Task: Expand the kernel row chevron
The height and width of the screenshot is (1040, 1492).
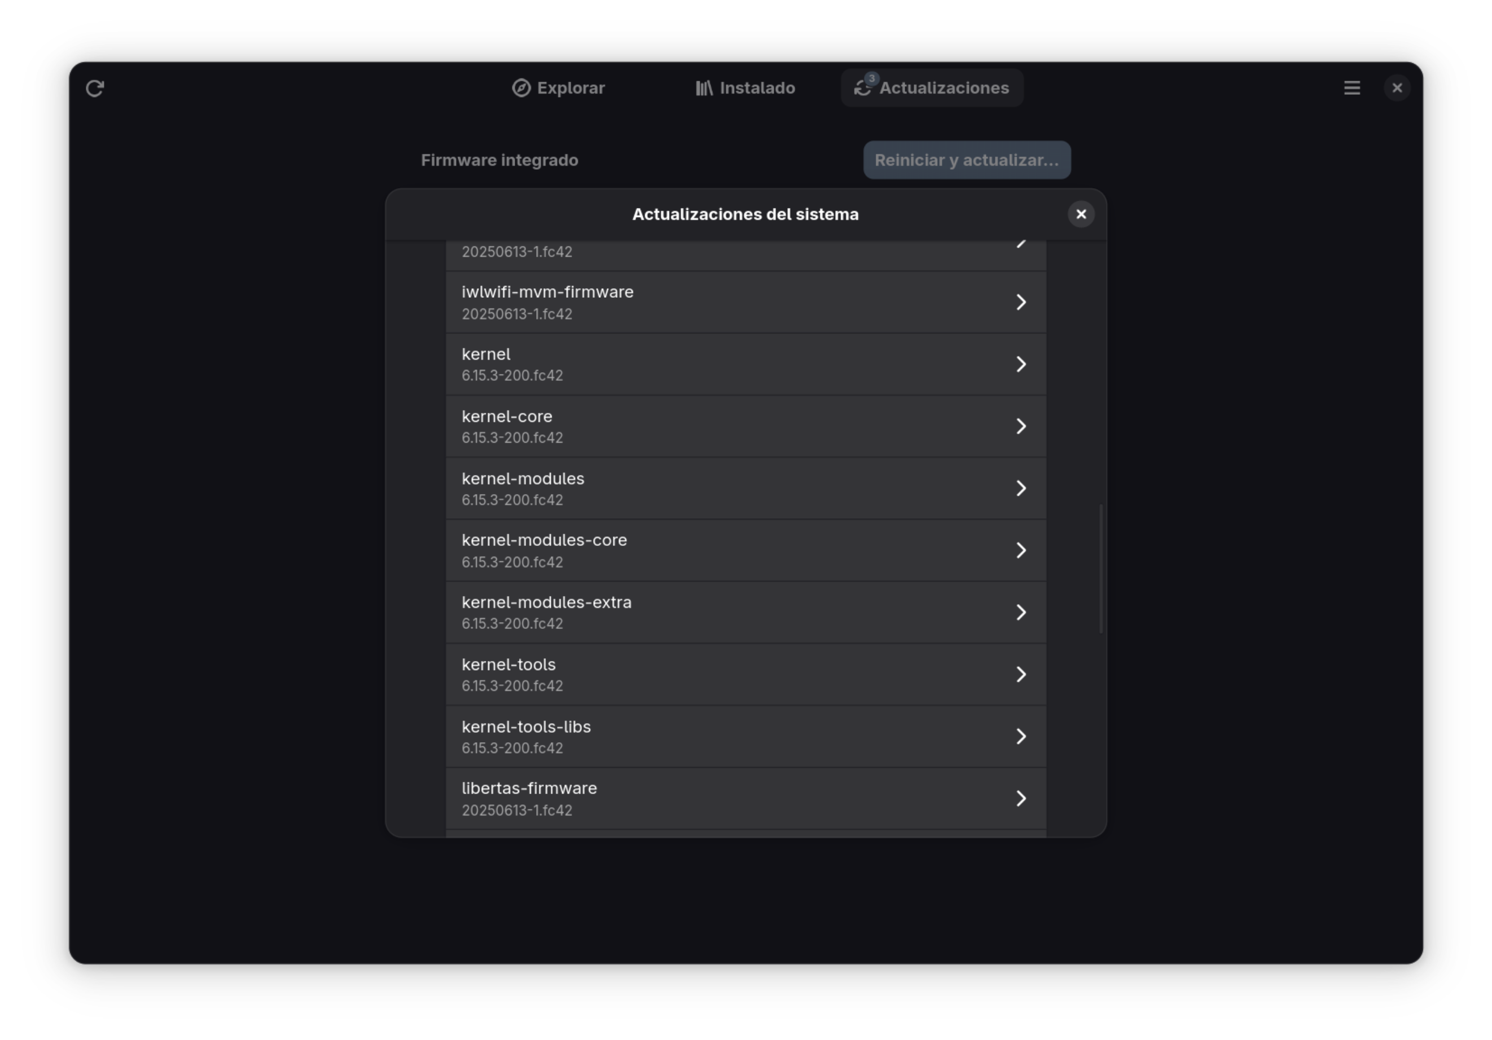Action: 1021,364
